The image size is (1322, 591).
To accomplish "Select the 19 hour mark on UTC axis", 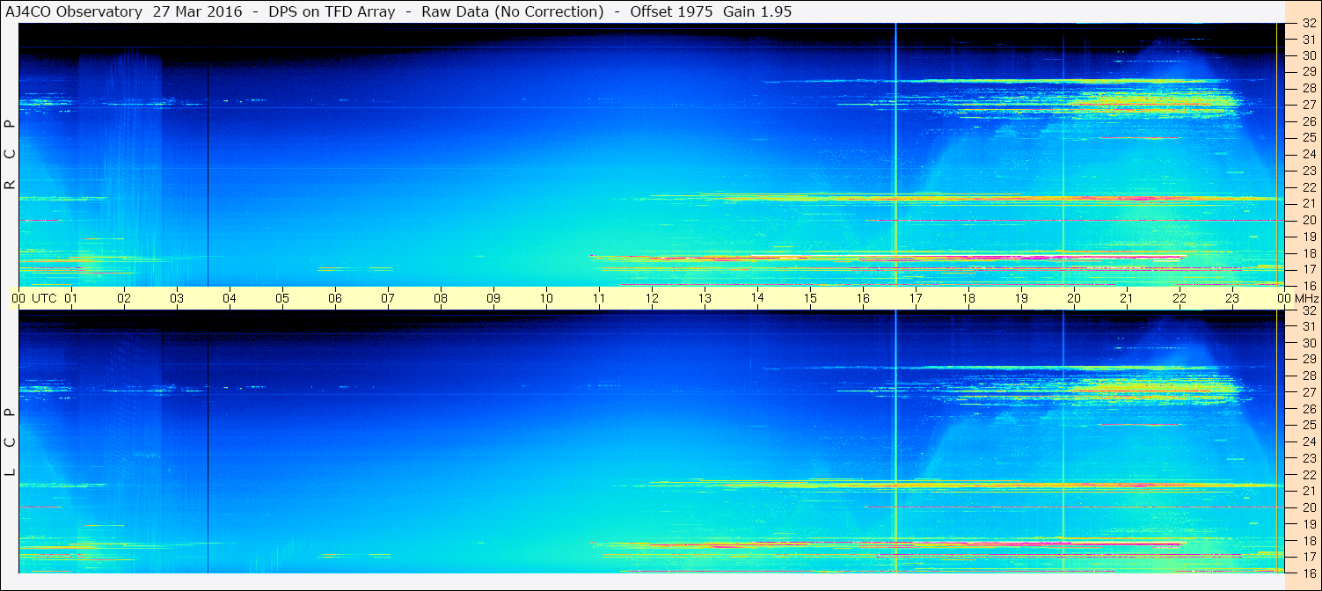I will pos(1021,298).
